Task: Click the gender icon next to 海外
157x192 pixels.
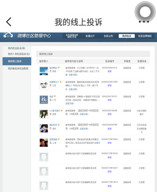Action: click(x=51, y=129)
